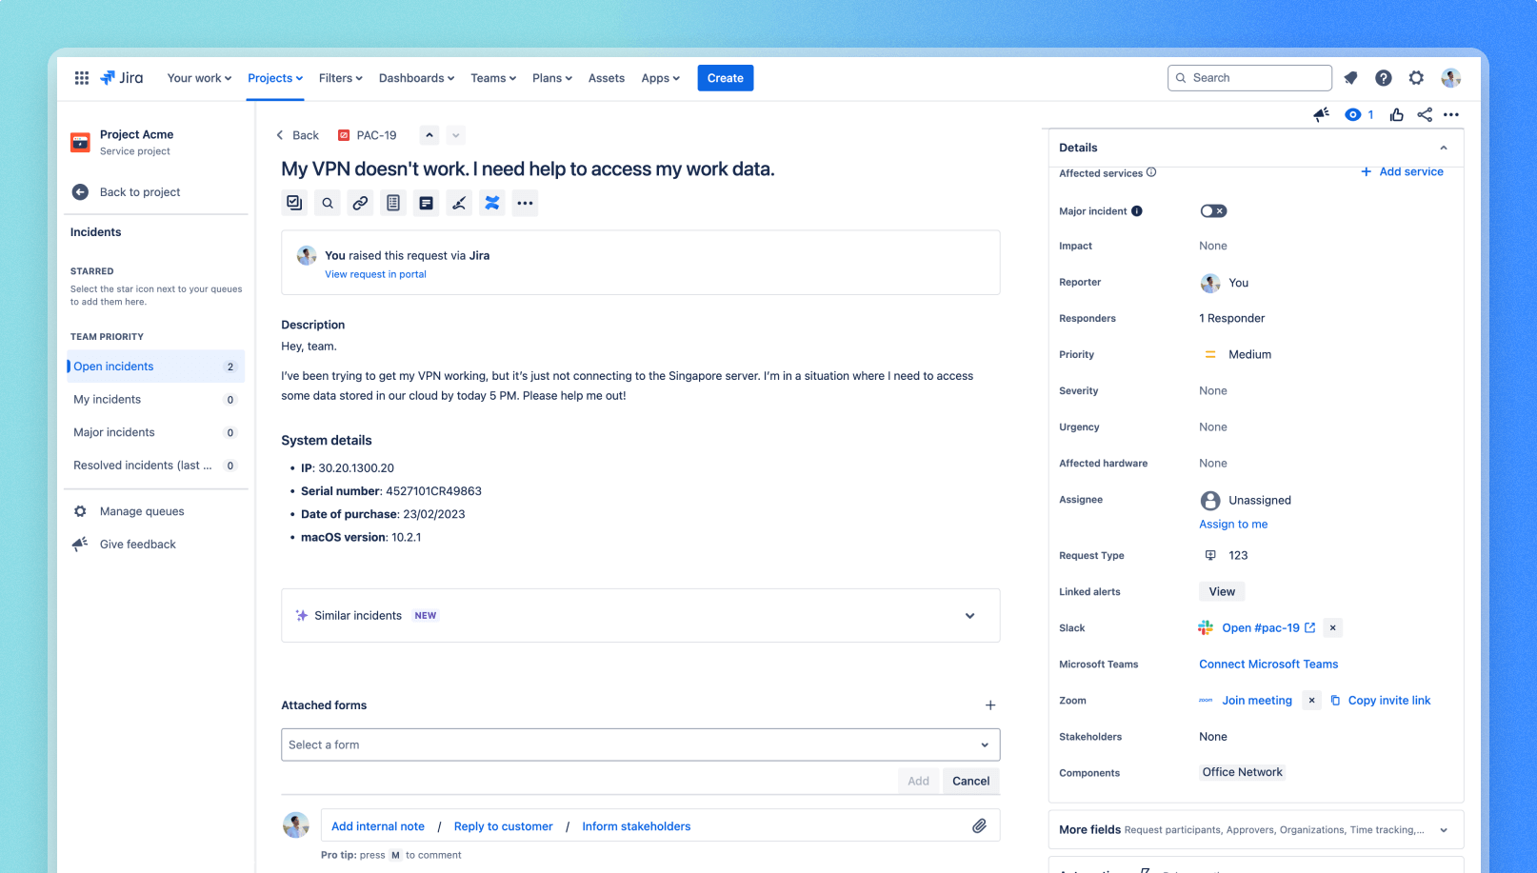The image size is (1537, 873).
Task: Click the add subtask icon below the title
Action: coord(294,203)
